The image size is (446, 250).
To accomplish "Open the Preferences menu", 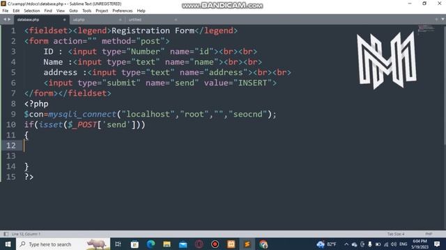I will (x=123, y=11).
